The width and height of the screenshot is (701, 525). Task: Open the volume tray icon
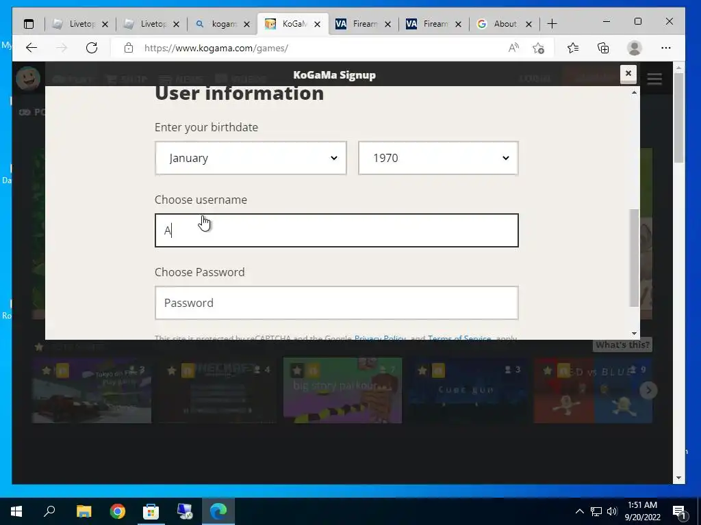tap(612, 511)
